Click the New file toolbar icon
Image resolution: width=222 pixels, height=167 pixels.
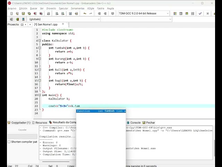point(11,14)
